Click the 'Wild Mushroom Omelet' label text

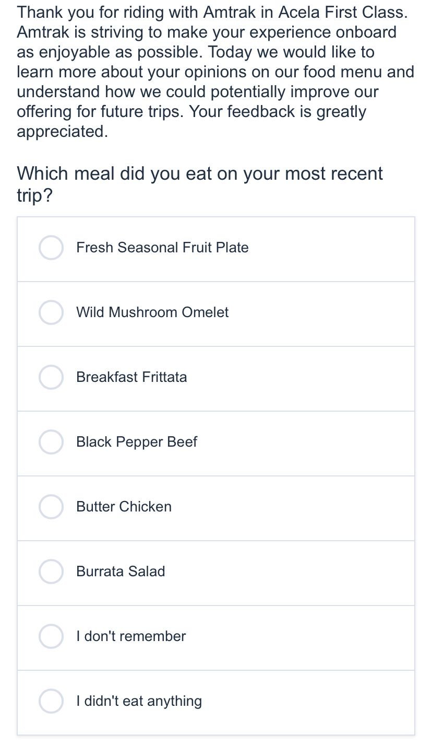(x=152, y=312)
